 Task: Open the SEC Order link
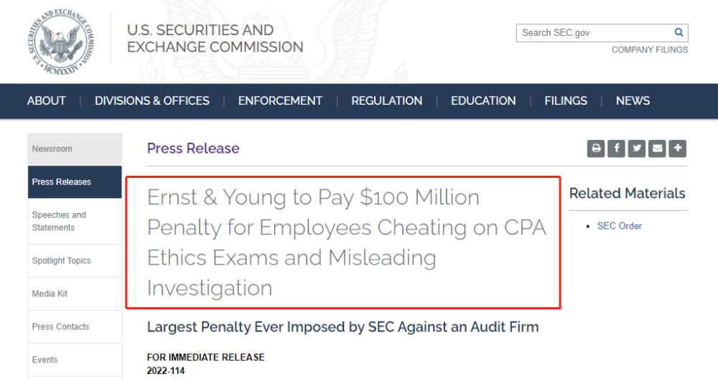click(619, 226)
